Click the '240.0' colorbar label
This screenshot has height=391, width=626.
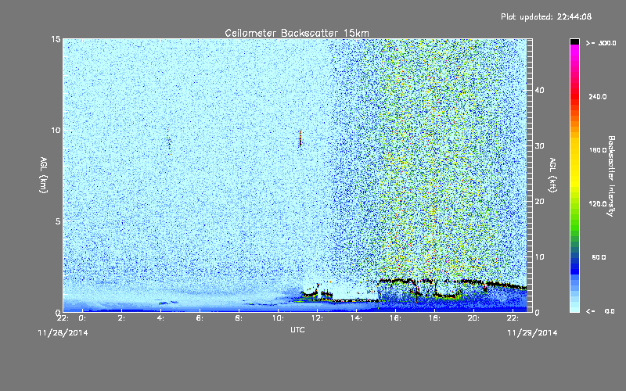(598, 97)
